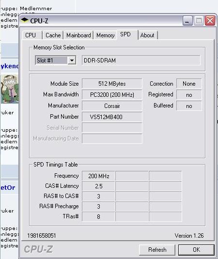Click the Slot #1 combo box
Image resolution: width=218 pixels, height=259 pixels.
pos(56,61)
